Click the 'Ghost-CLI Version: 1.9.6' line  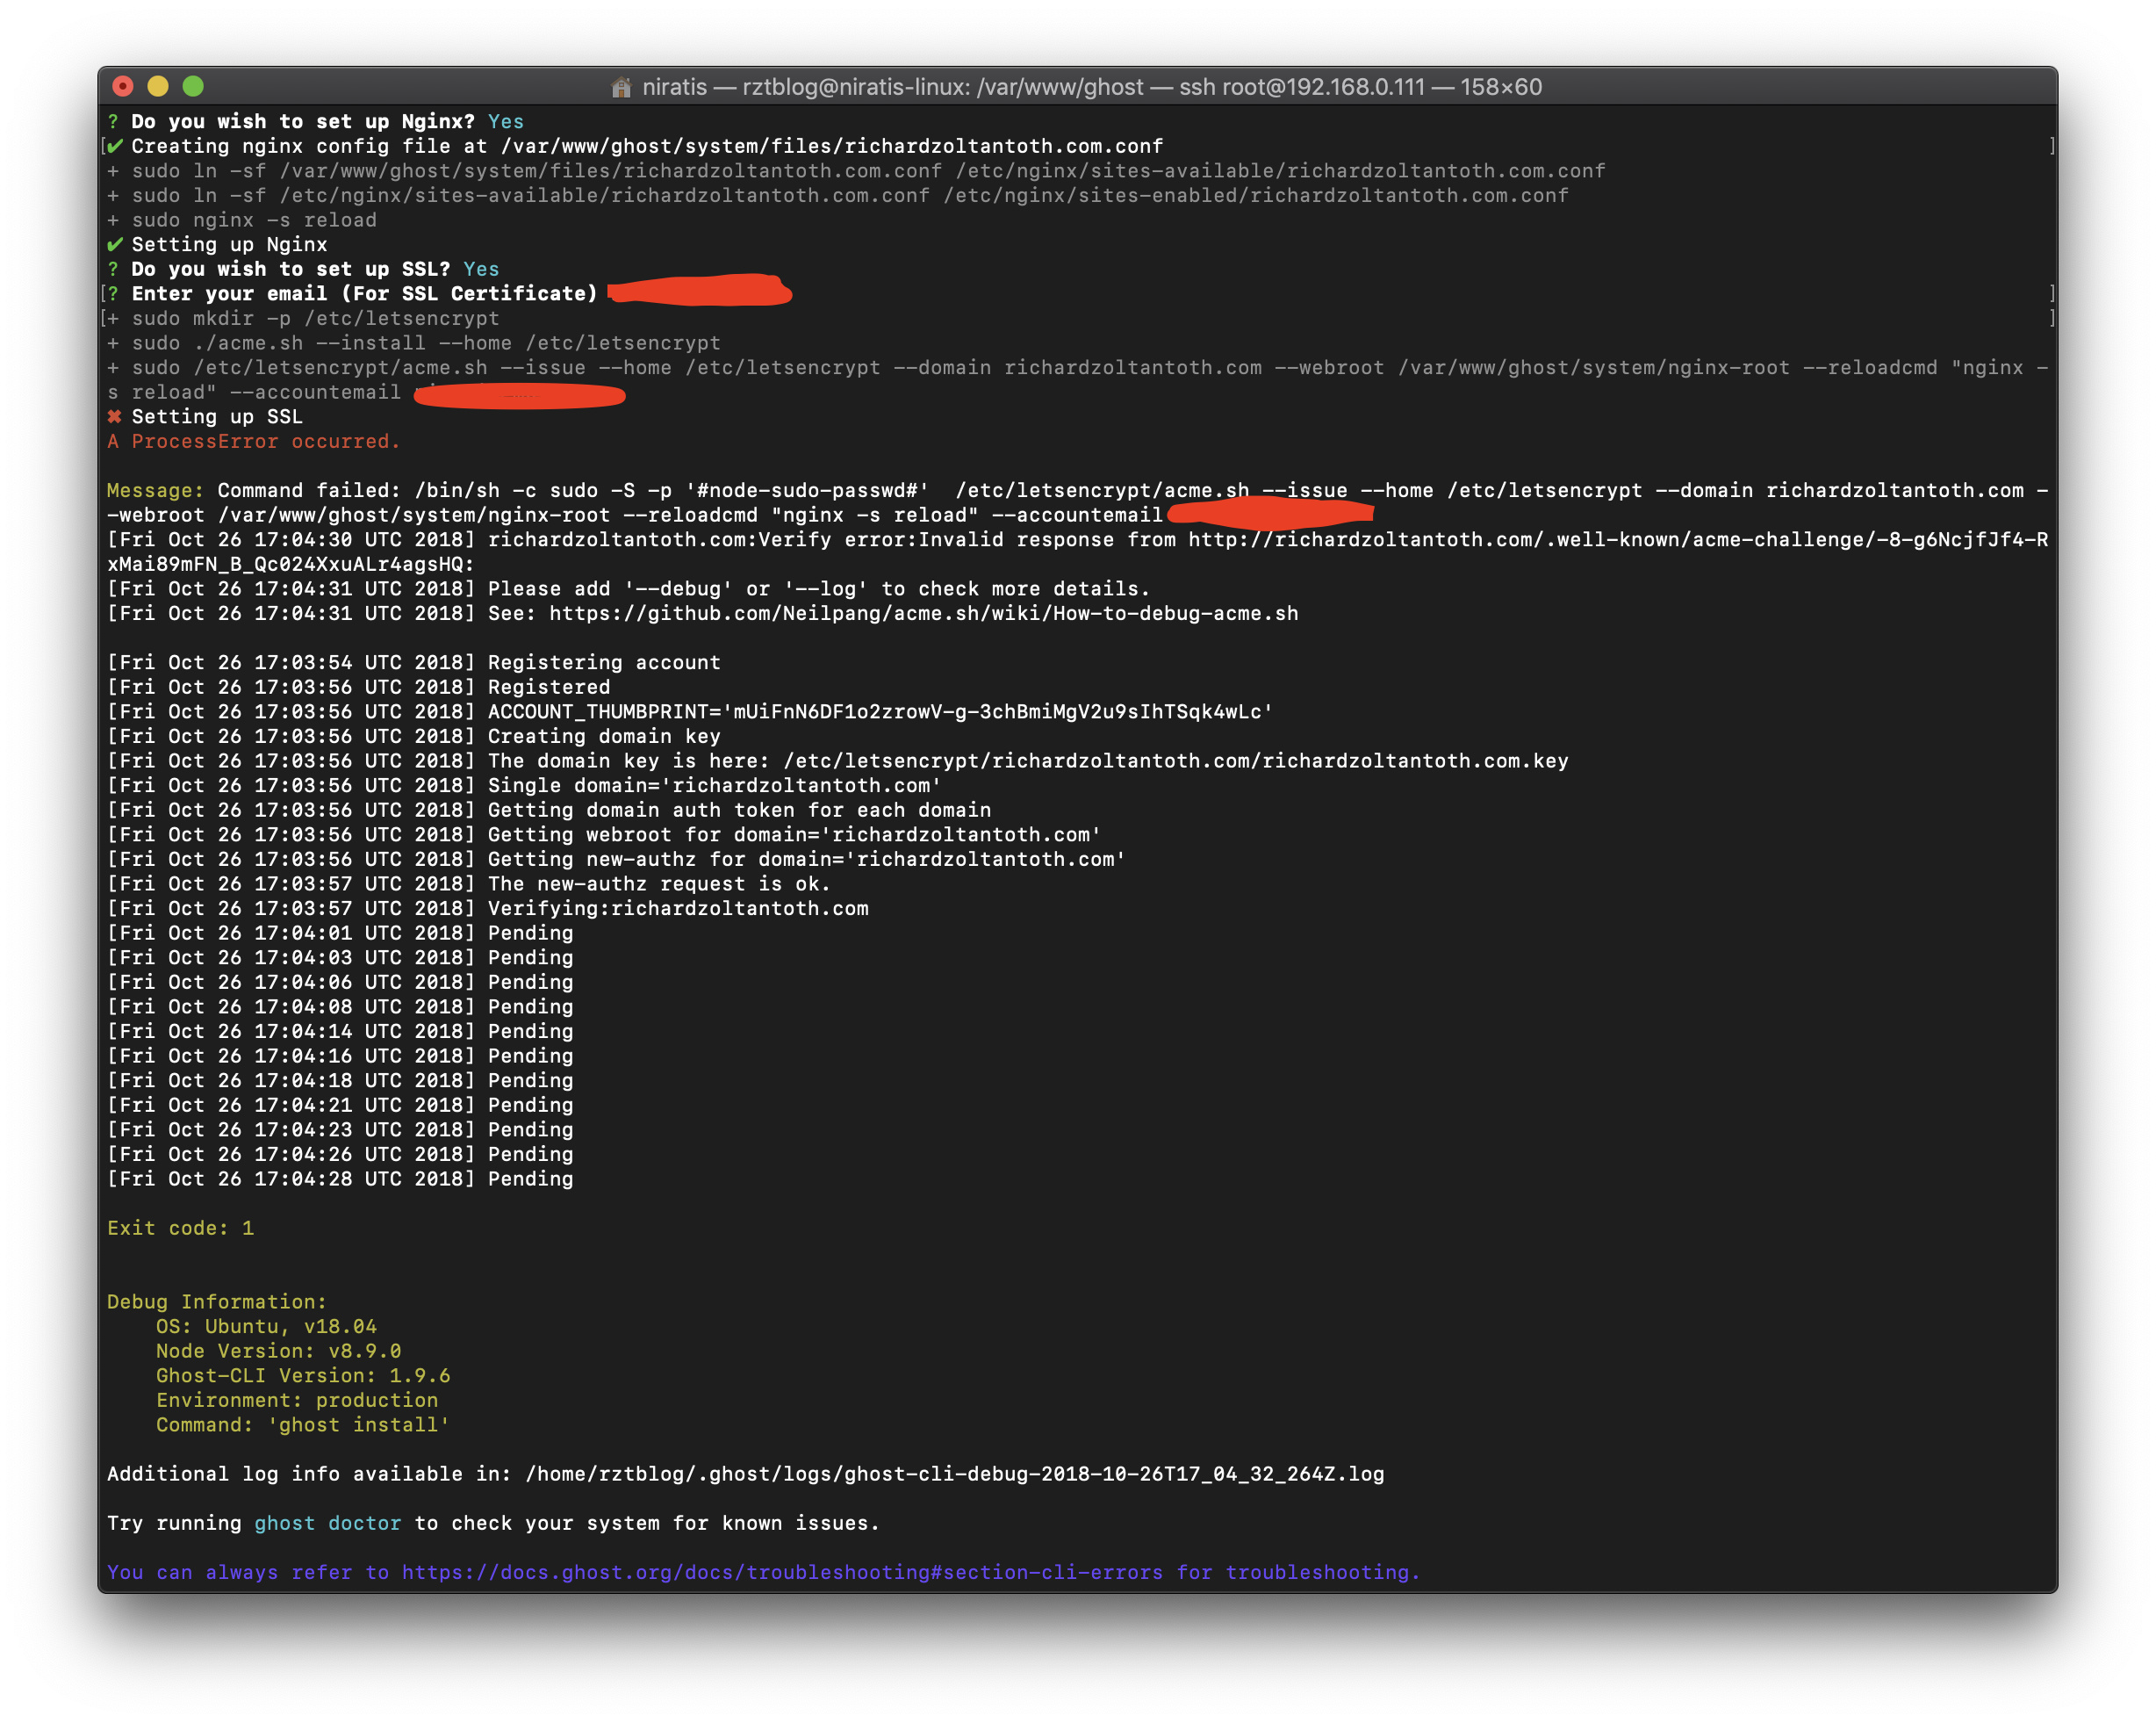point(303,1376)
